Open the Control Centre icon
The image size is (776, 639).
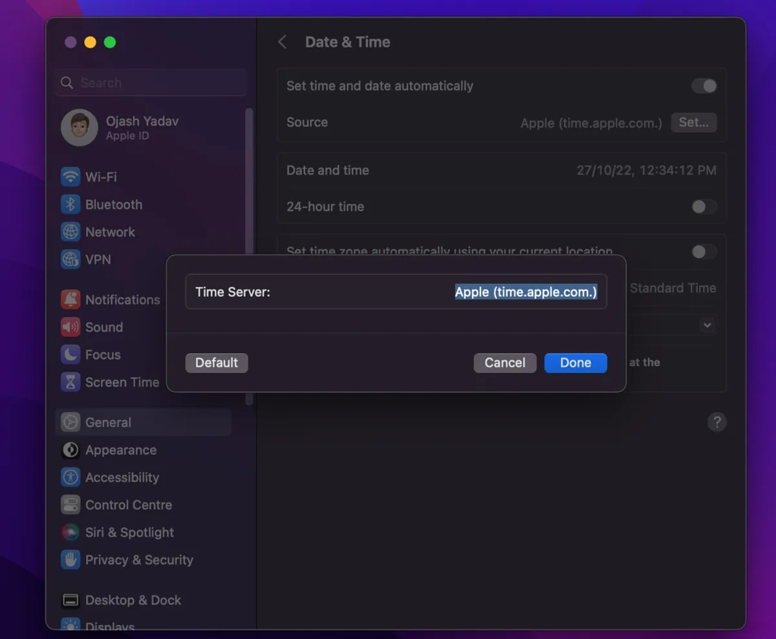coord(70,505)
